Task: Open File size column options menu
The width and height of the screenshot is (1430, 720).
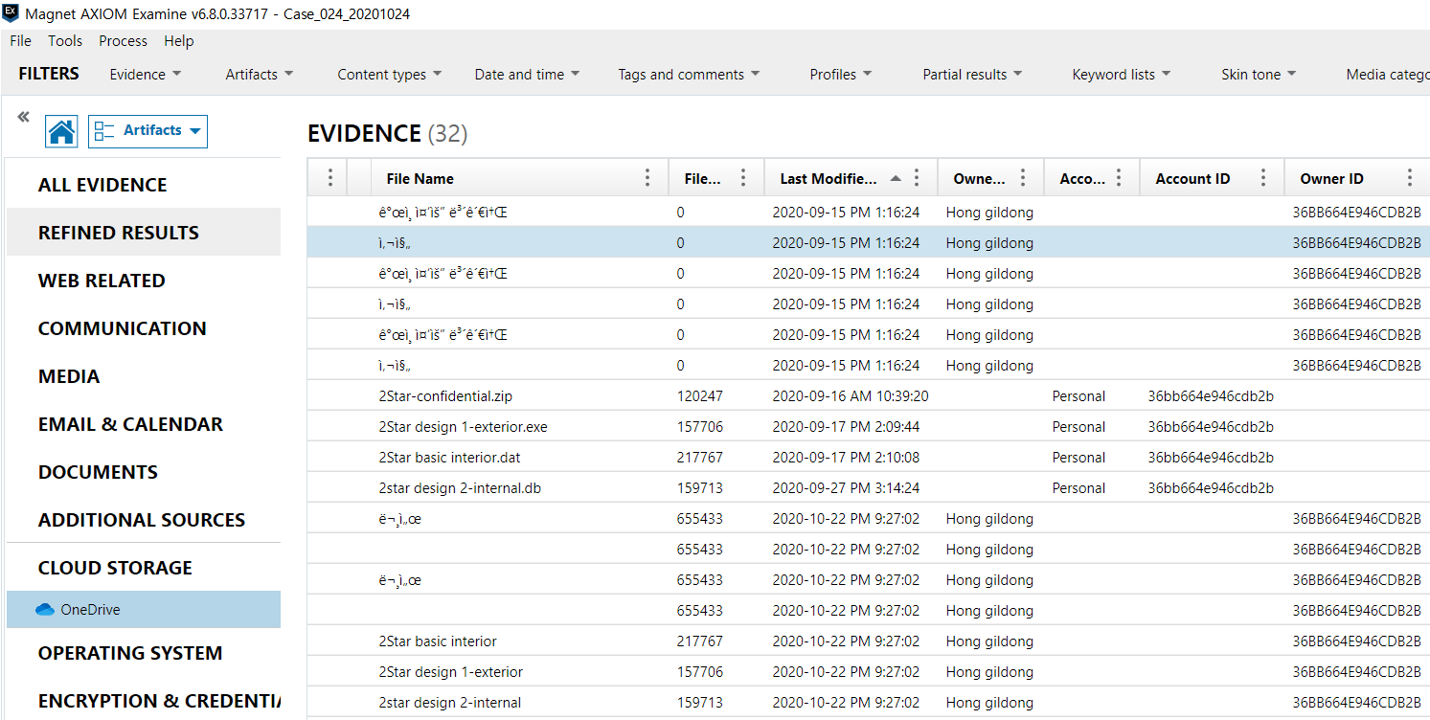Action: pyautogui.click(x=743, y=178)
